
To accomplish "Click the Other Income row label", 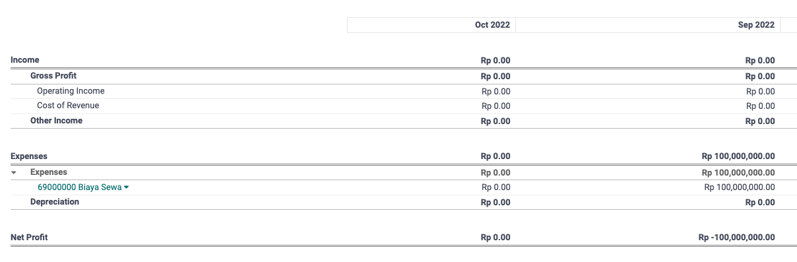I will (x=56, y=121).
